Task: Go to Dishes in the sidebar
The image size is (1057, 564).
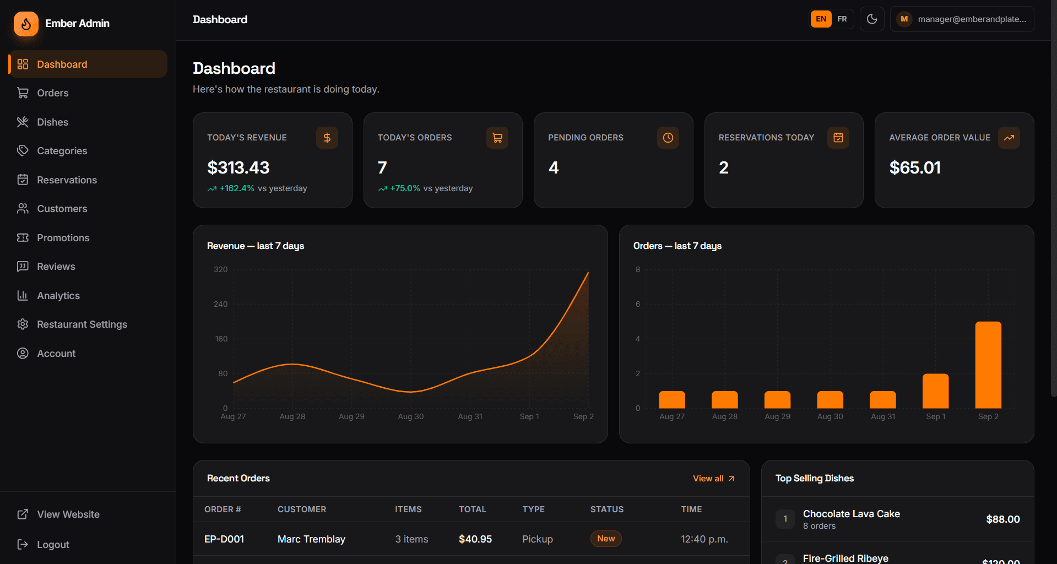Action: click(88, 122)
